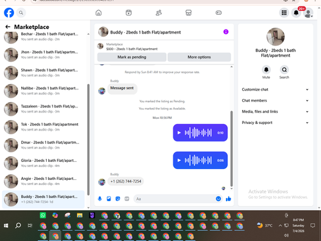
Task: Show hidden system tray icons
Action: (x=280, y=226)
